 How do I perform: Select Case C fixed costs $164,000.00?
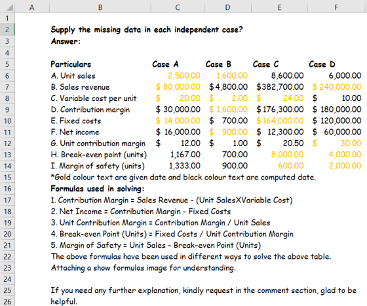pos(280,121)
